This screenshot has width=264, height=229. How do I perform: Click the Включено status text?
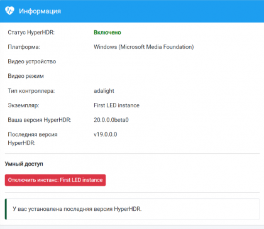[107, 33]
